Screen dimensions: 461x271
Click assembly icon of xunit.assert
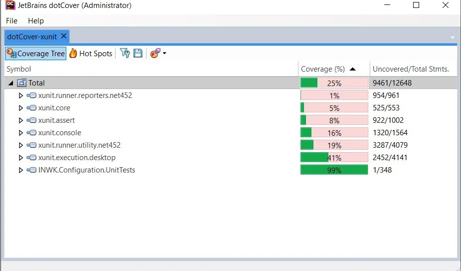point(31,120)
